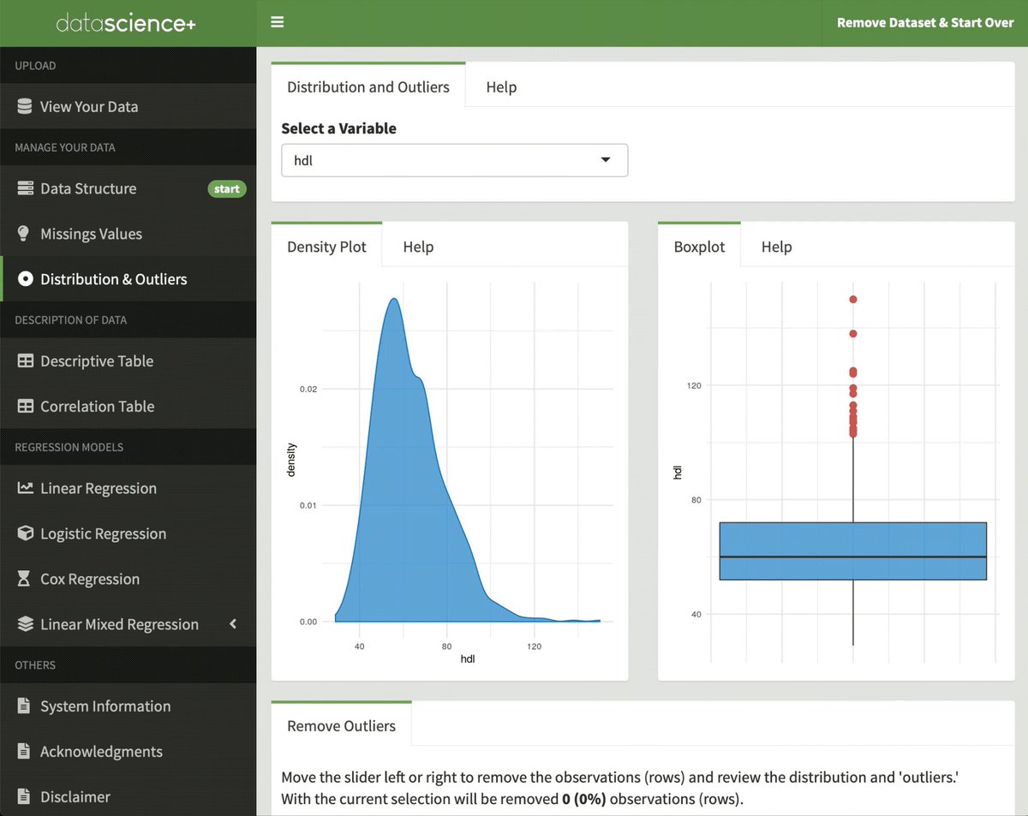Click the datascience+ logo

127,23
